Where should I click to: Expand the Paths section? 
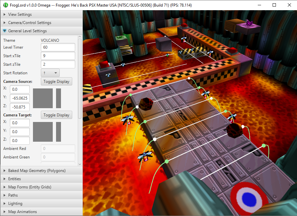pyautogui.click(x=42, y=195)
